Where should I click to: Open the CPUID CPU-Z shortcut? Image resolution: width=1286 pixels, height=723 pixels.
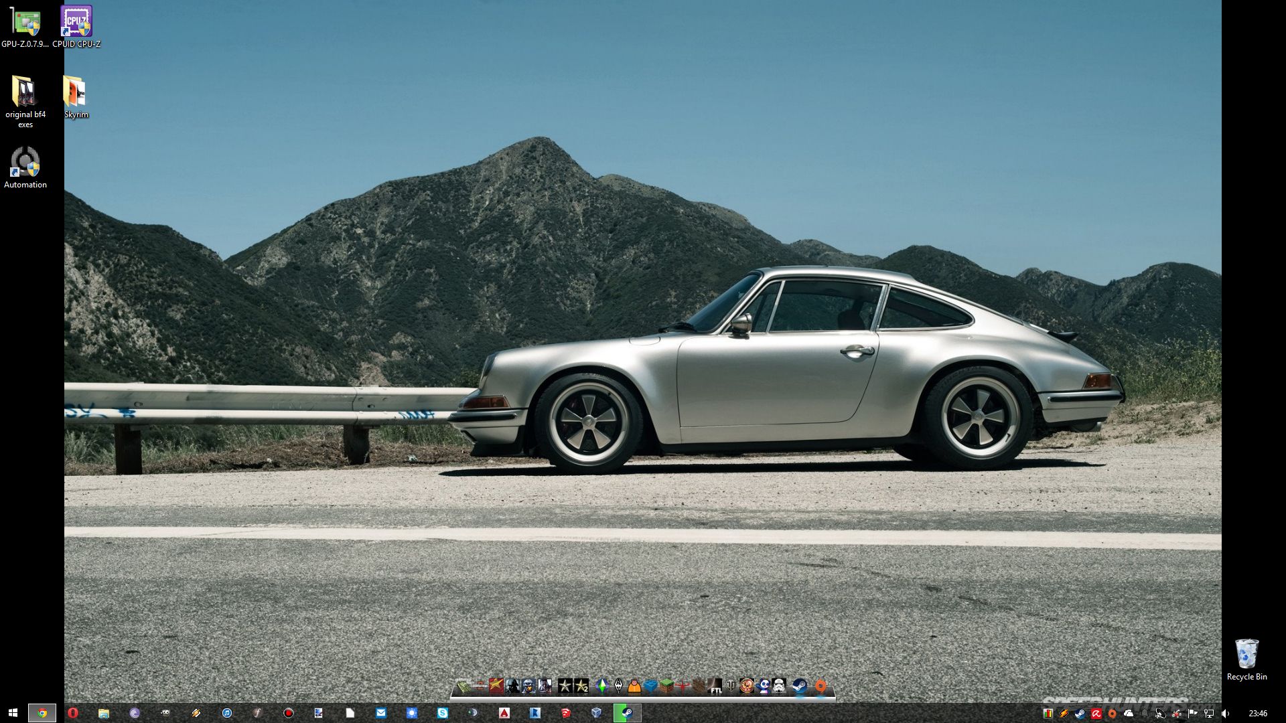click(x=76, y=26)
